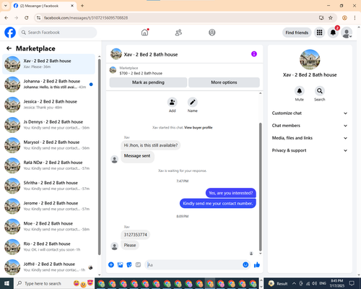
Task: Go to the Home feed icon
Action: coord(145,33)
